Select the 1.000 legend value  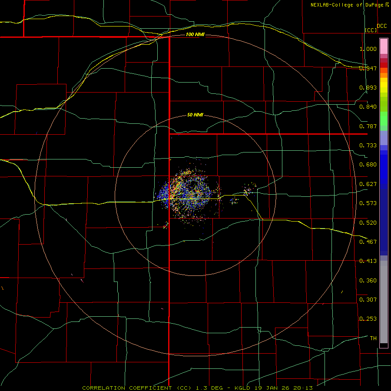tap(368, 49)
